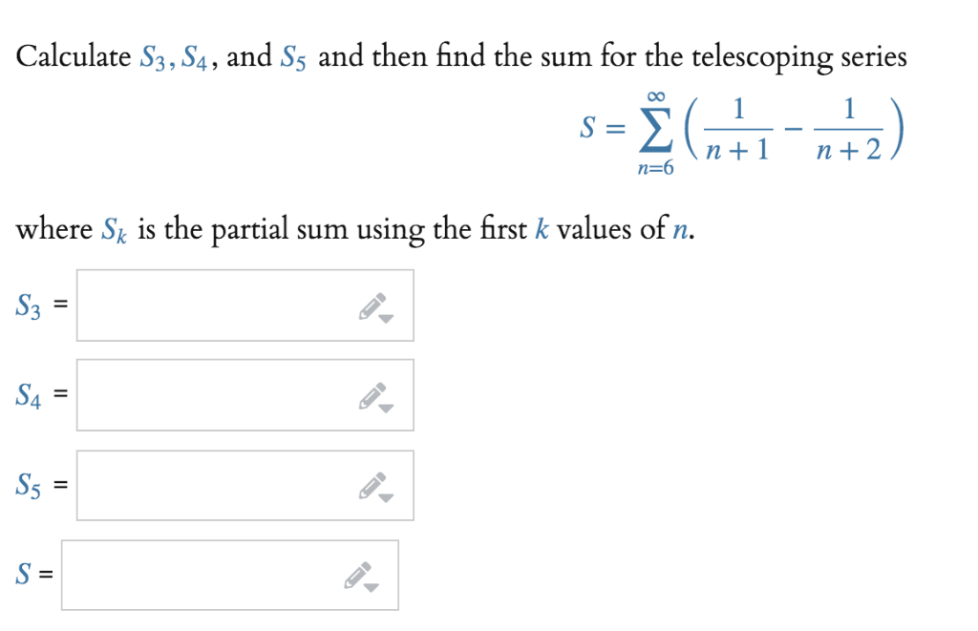Open the math input tool on the S4 answer
Screen dimensions: 978x631
coord(372,393)
